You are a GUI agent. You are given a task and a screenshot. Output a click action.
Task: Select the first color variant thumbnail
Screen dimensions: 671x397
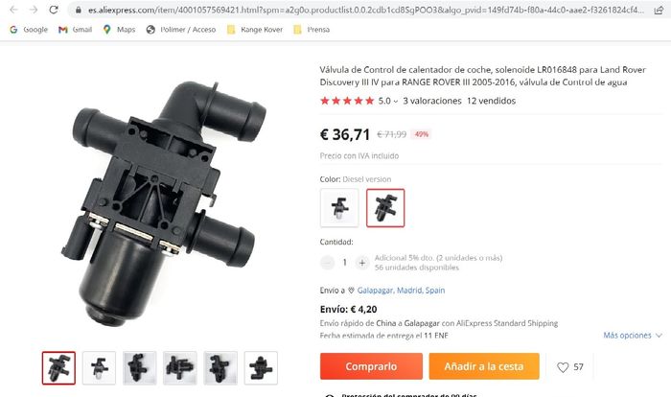pyautogui.click(x=339, y=208)
